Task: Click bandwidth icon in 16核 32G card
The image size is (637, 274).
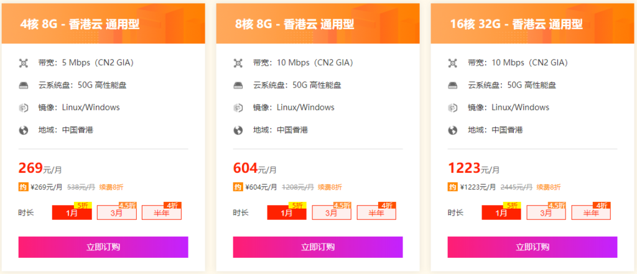Action: pos(453,63)
